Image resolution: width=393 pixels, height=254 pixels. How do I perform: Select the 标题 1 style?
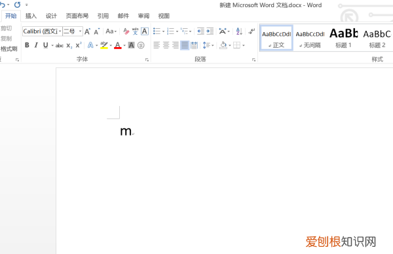click(x=344, y=38)
